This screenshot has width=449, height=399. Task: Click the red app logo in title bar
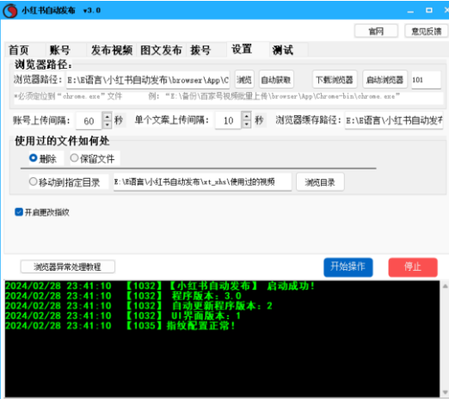(x=10, y=11)
